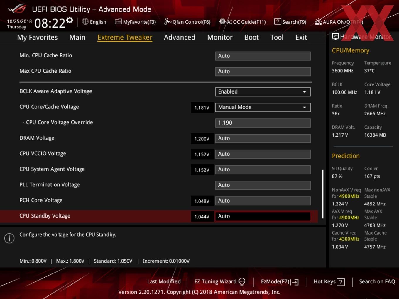Click the 1.048V PCH Core reading
The image size is (399, 299).
coord(202,201)
